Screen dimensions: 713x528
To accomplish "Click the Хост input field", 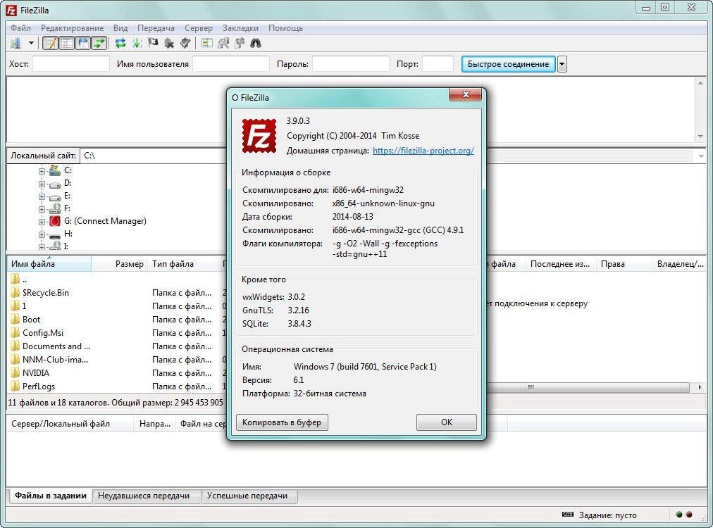I will coord(71,64).
